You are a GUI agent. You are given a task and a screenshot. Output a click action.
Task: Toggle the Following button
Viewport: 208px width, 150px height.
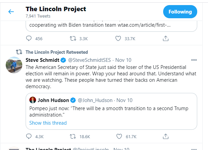180,11
